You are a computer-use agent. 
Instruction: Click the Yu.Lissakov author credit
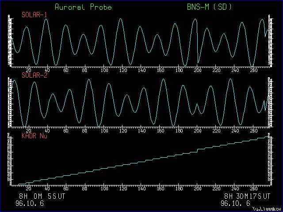264,208
